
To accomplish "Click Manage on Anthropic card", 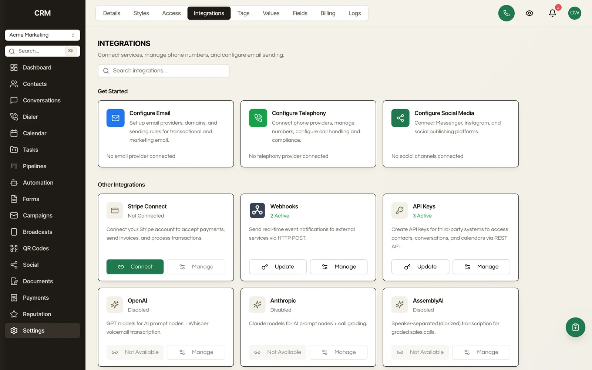I will tap(339, 352).
